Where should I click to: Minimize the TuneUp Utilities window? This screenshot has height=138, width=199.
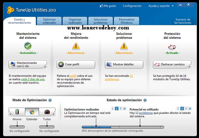tap(180, 5)
